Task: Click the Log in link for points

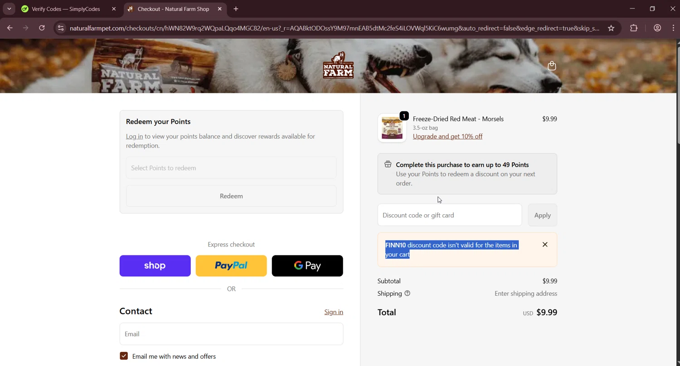Action: (134, 136)
